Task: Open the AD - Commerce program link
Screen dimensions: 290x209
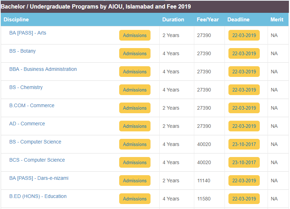Action: (27, 124)
